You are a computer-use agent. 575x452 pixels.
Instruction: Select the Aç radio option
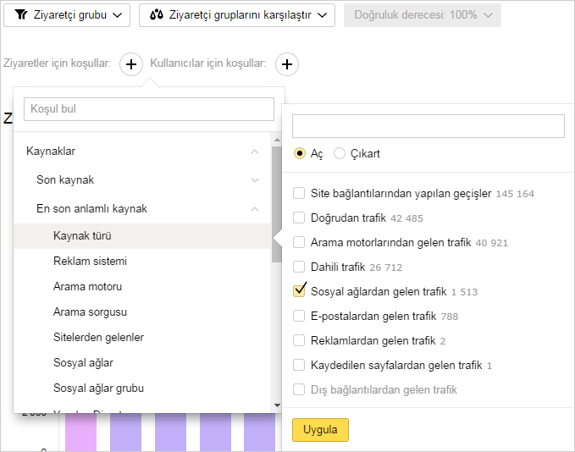click(300, 153)
